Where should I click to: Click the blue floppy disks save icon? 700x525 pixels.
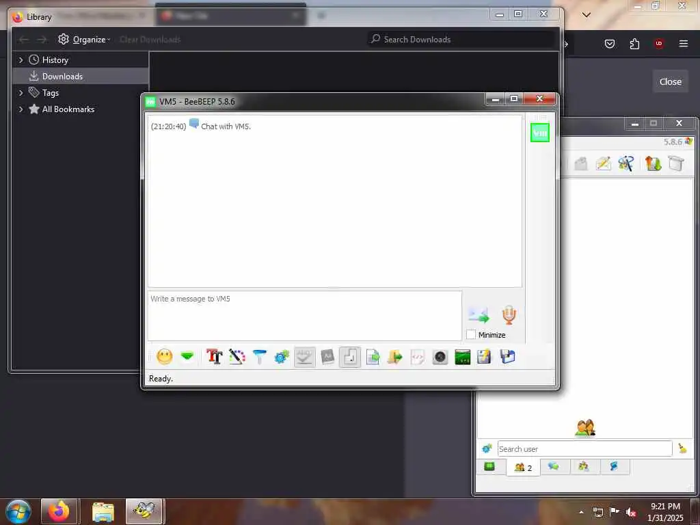point(508,357)
